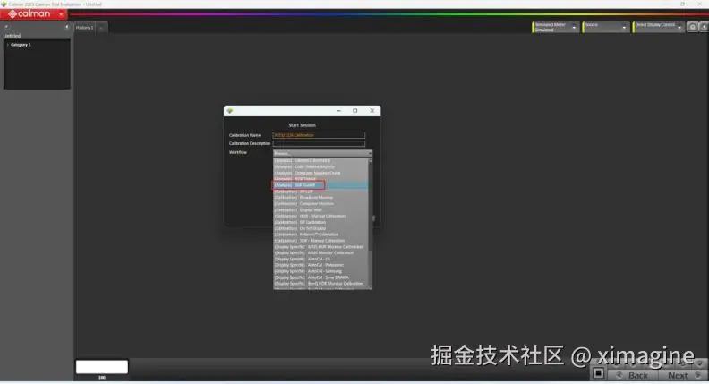Viewport: 709px width, 384px height.
Task: Open settings gear icon in top-right toolbar
Action: point(693,28)
